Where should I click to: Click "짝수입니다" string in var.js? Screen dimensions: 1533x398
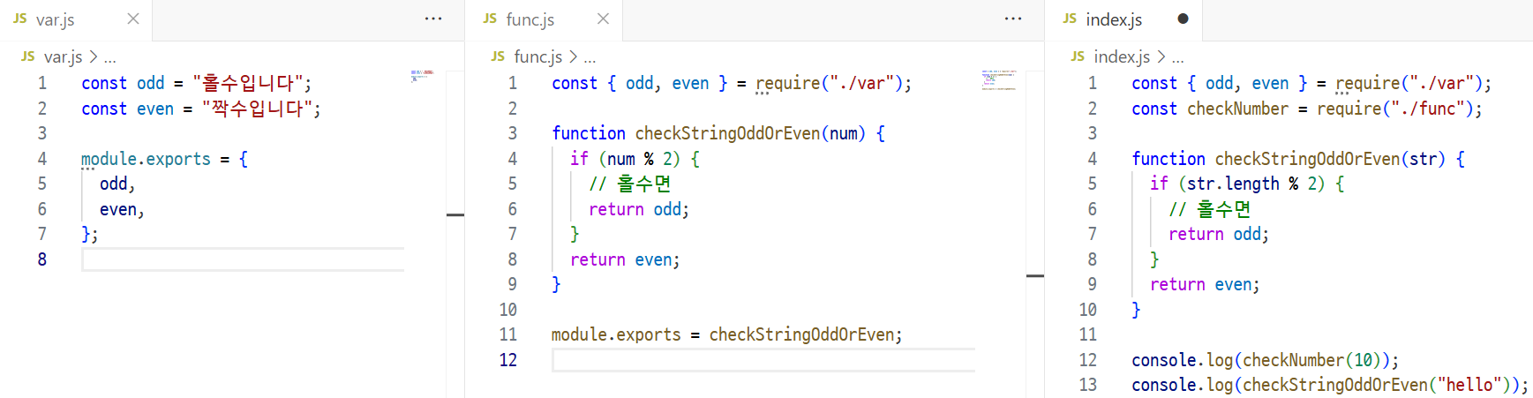click(x=257, y=109)
